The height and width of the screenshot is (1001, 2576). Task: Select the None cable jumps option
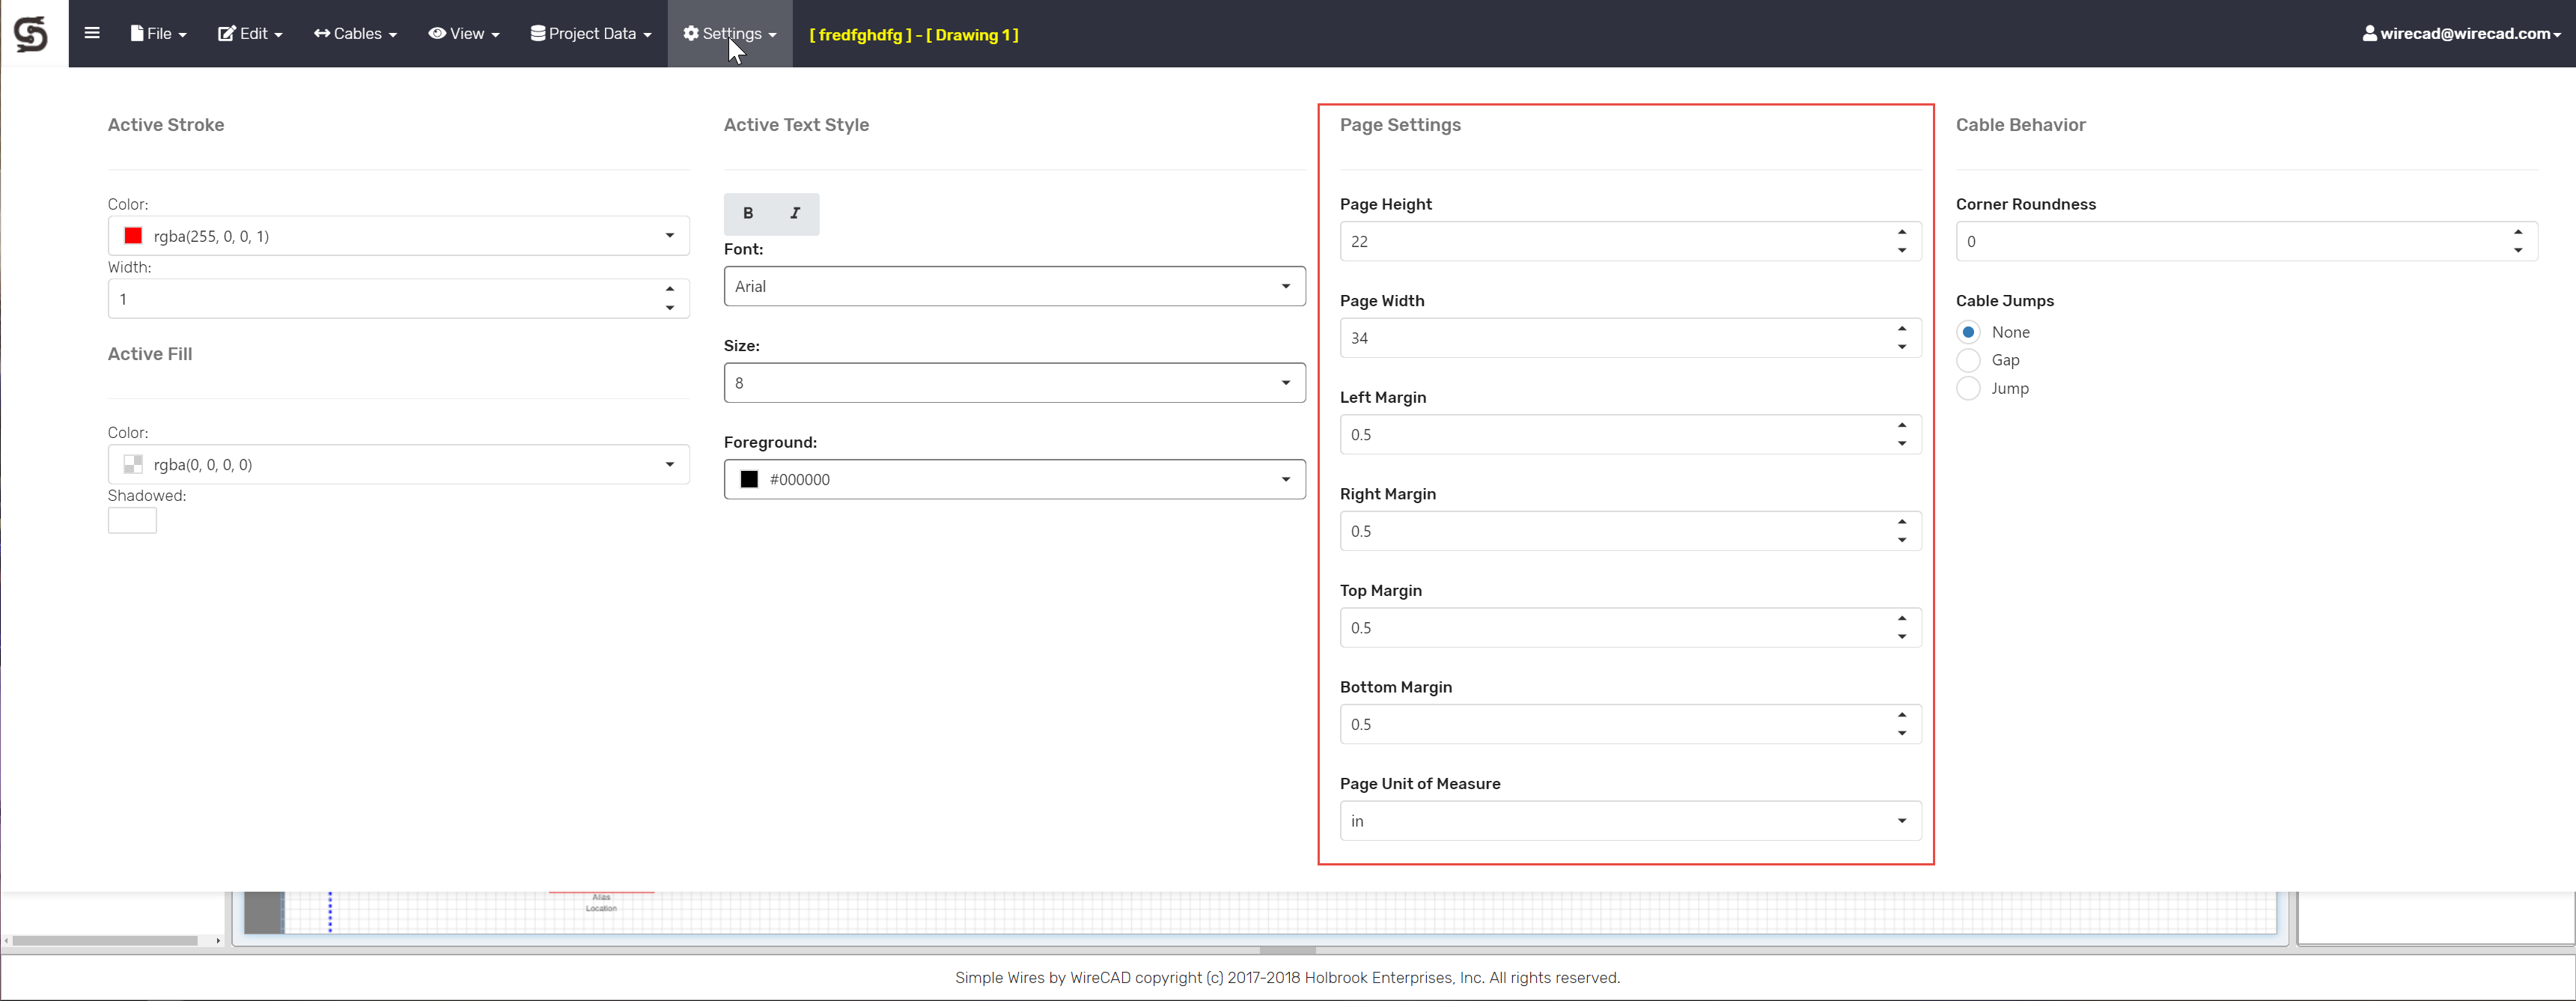coord(1968,332)
